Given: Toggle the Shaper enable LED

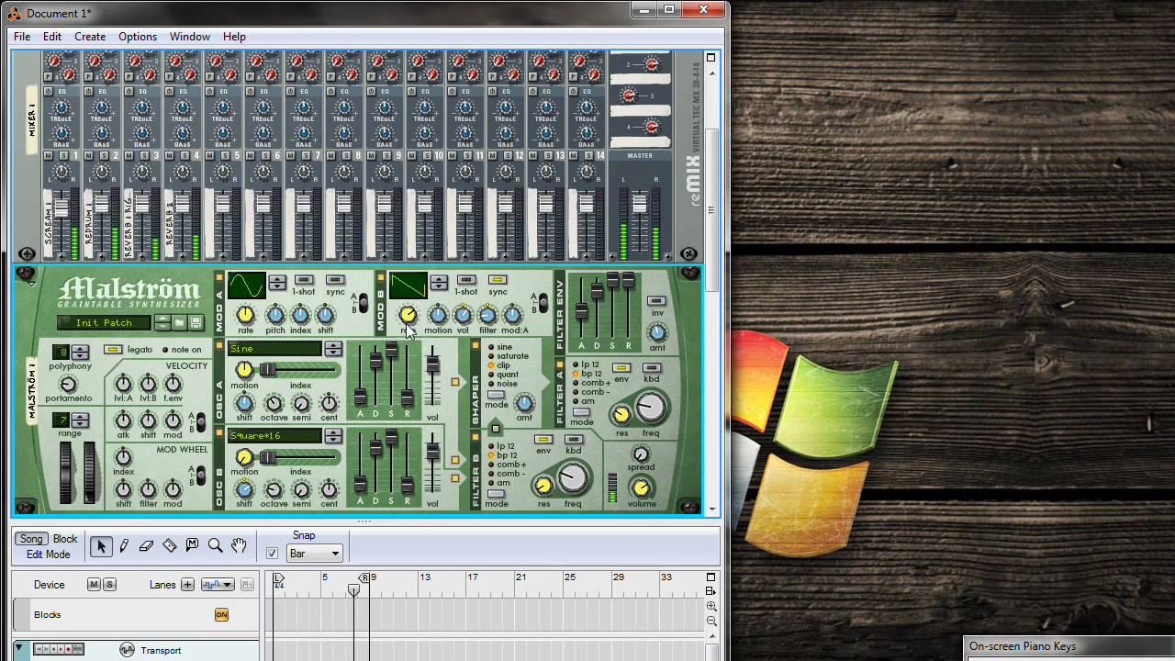Looking at the screenshot, I should 476,345.
